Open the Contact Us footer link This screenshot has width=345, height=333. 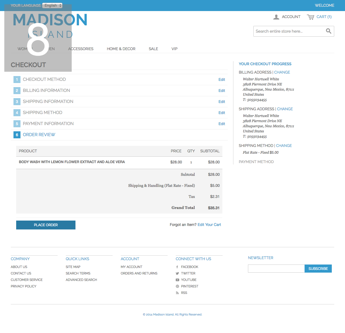[21, 273]
